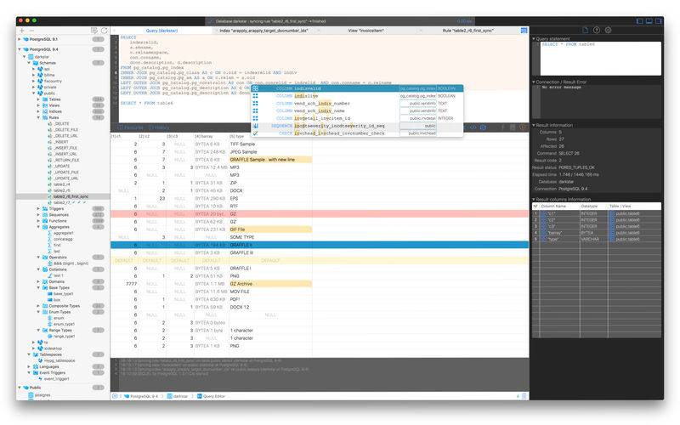
Task: Choose indislive in autocomplete list
Action: [357, 96]
